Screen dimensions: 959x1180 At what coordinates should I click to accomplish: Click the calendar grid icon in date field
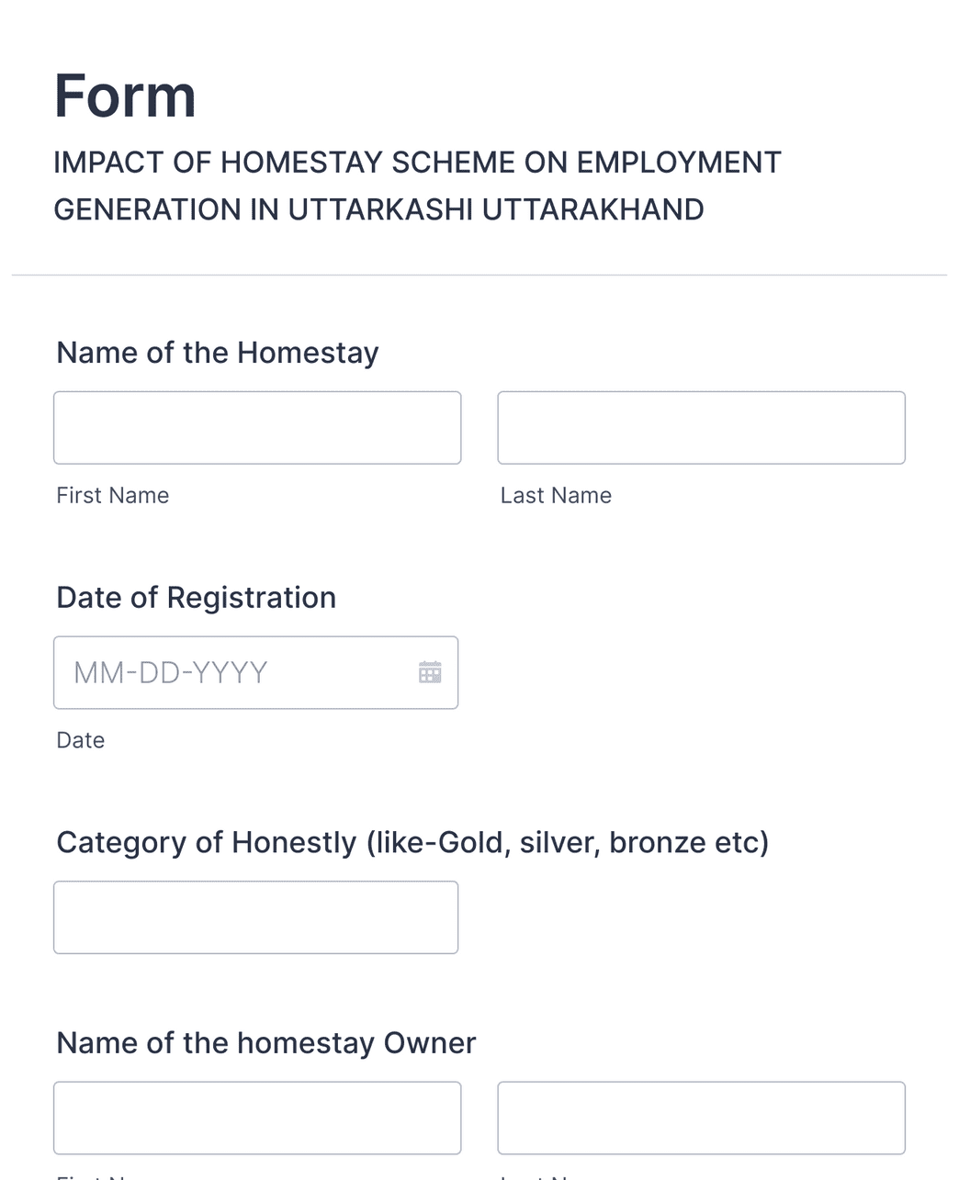tap(430, 673)
